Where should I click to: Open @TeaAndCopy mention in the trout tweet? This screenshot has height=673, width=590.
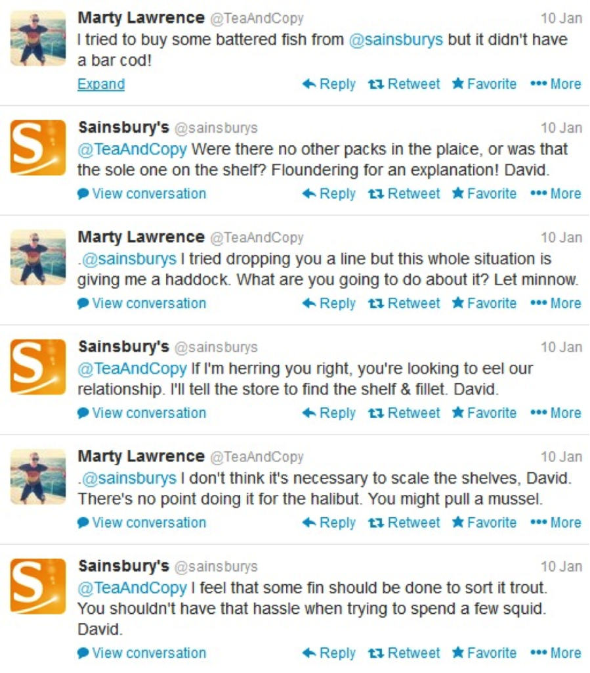point(132,588)
